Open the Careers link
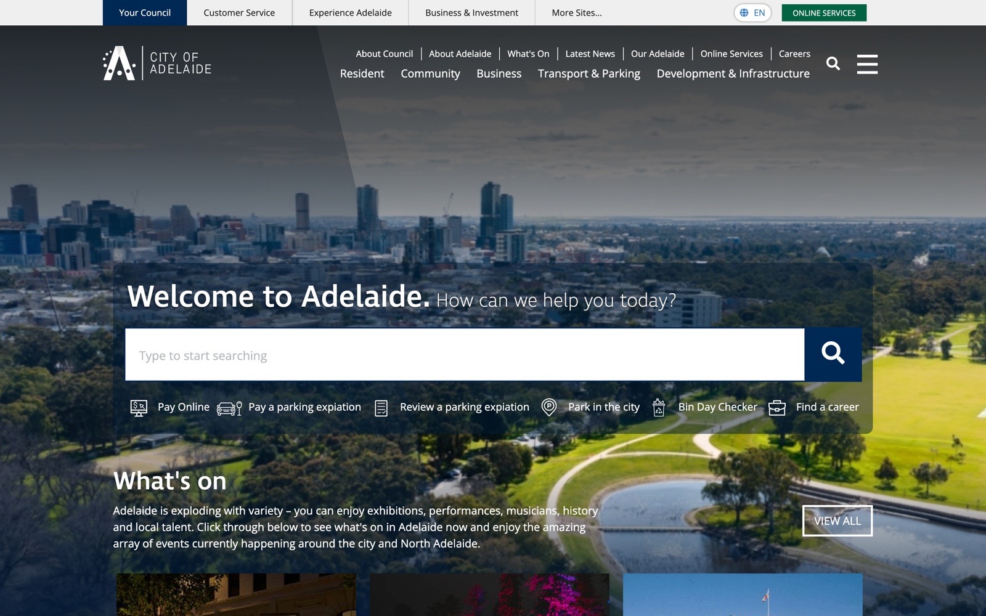 [794, 54]
